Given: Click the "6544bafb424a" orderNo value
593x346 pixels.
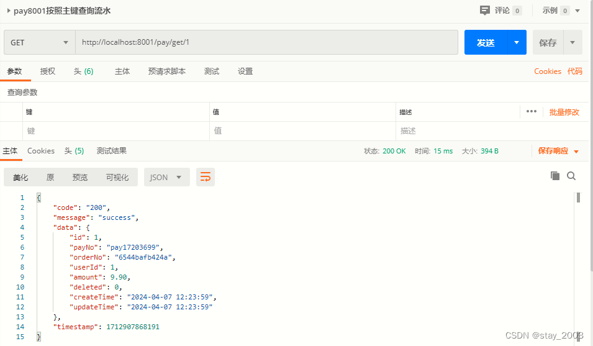Looking at the screenshot, I should tap(143, 257).
